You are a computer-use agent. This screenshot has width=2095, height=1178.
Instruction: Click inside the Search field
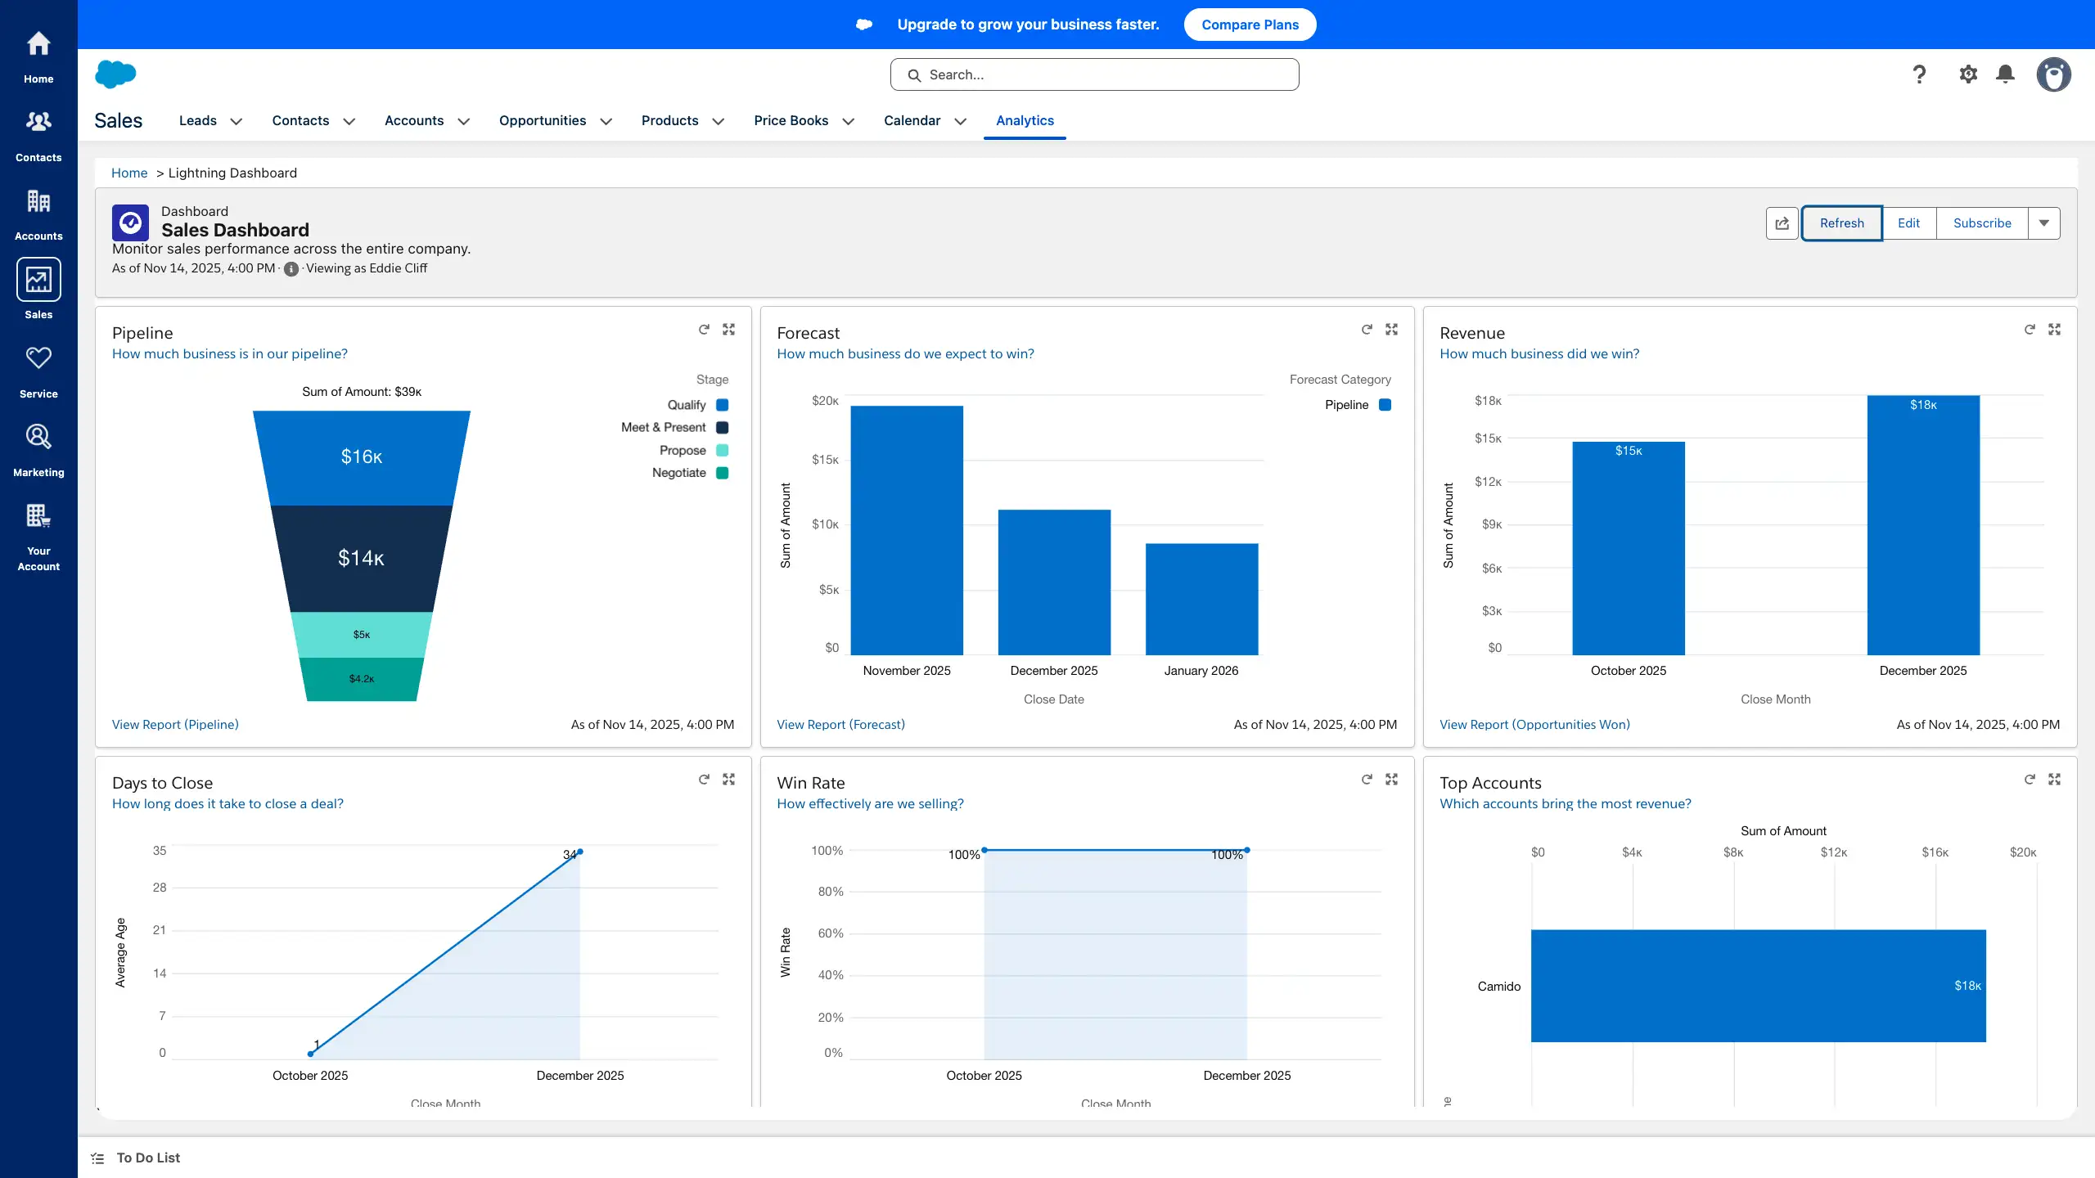(x=1094, y=74)
